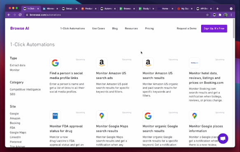This screenshot has width=240, height=152.
Task: Filter by SEO category
Action: coord(12,94)
